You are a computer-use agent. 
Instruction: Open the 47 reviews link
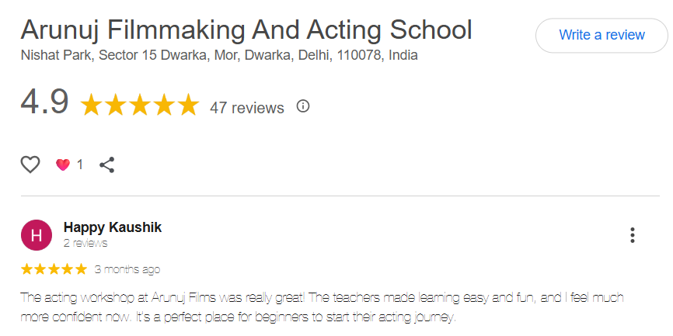pyautogui.click(x=247, y=108)
